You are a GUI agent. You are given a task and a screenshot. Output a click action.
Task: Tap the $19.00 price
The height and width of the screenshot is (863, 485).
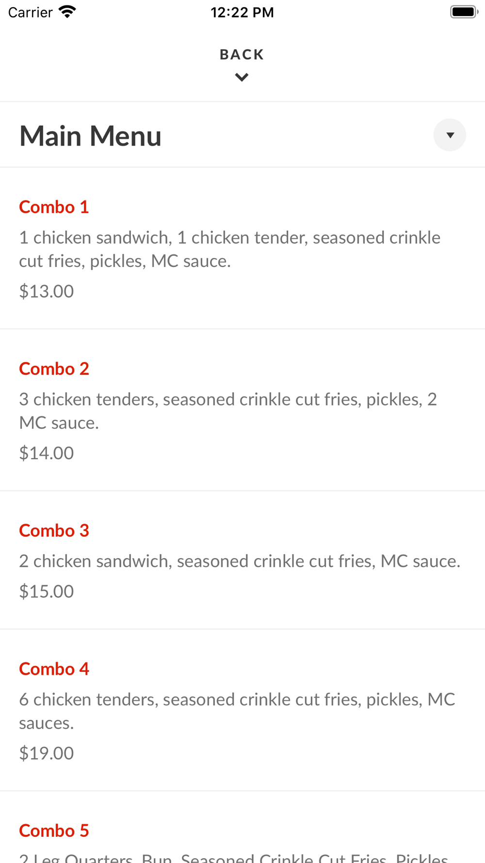(x=47, y=753)
